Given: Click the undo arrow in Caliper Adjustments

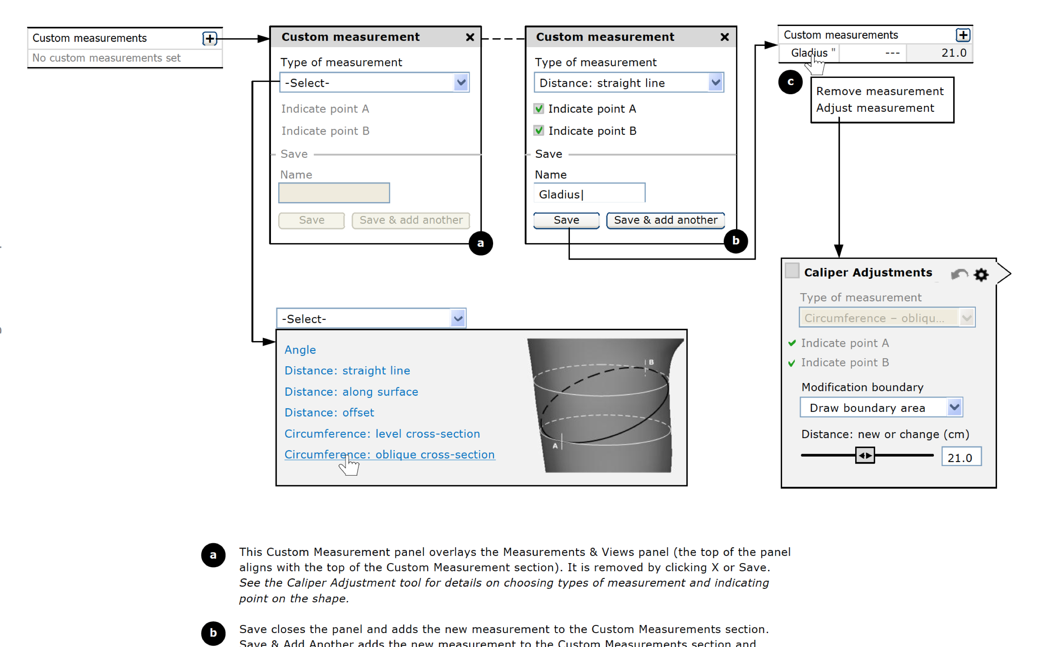Looking at the screenshot, I should 959,274.
